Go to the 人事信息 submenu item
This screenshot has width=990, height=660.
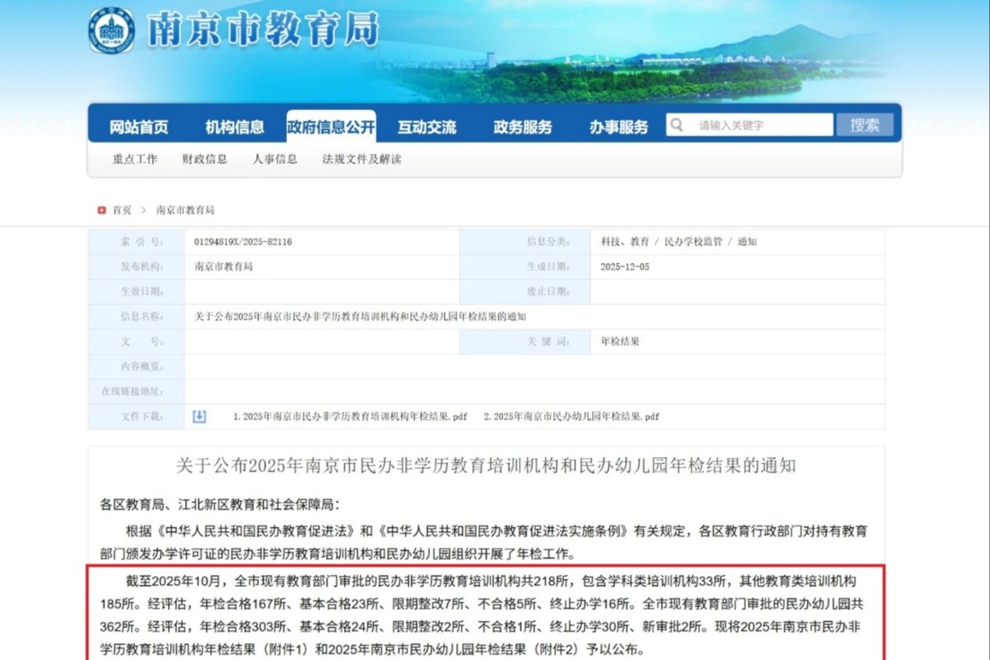(x=275, y=159)
